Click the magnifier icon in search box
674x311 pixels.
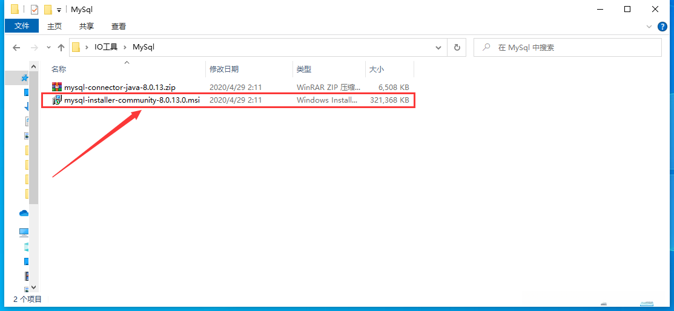click(x=487, y=47)
